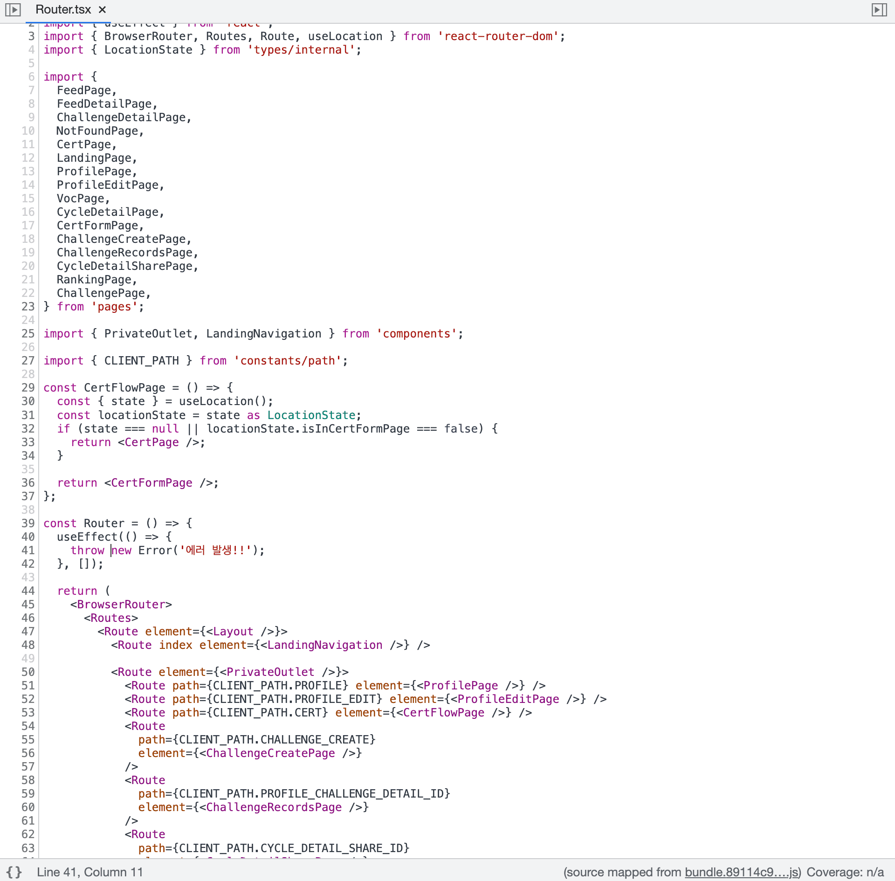895x881 pixels.
Task: Click the Line 41, Column 11 status
Action: [x=89, y=872]
